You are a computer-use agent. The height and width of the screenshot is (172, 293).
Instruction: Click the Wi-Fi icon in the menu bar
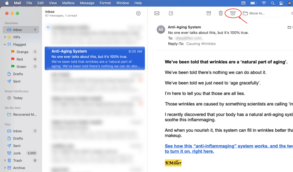[x=264, y=3]
